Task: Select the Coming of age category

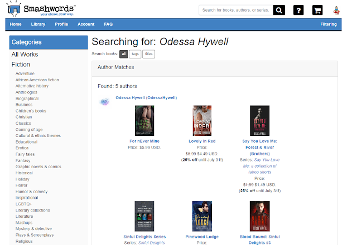Action: tap(29, 130)
